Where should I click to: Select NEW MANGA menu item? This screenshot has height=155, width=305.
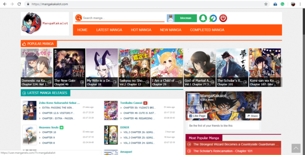click(171, 30)
